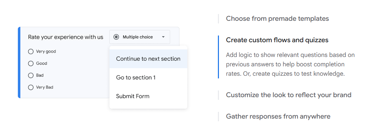Image resolution: width=368 pixels, height=133 pixels.
Task: Pick the 'Very Bad' radio option
Action: 31,87
